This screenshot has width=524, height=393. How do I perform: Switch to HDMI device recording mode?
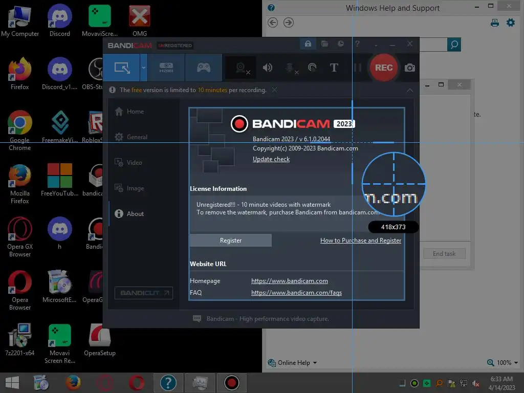[166, 68]
